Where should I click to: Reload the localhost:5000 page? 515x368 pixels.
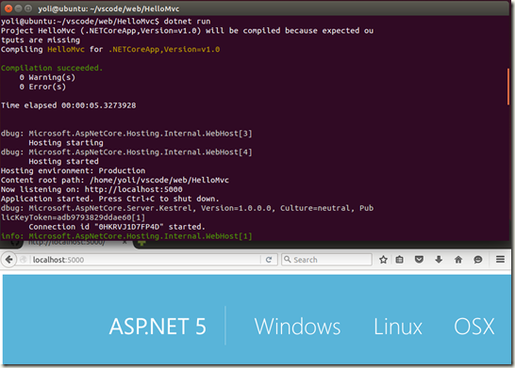(269, 260)
